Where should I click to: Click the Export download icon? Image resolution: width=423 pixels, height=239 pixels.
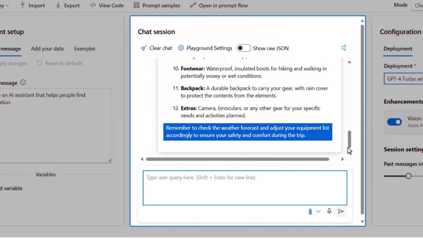point(58,5)
